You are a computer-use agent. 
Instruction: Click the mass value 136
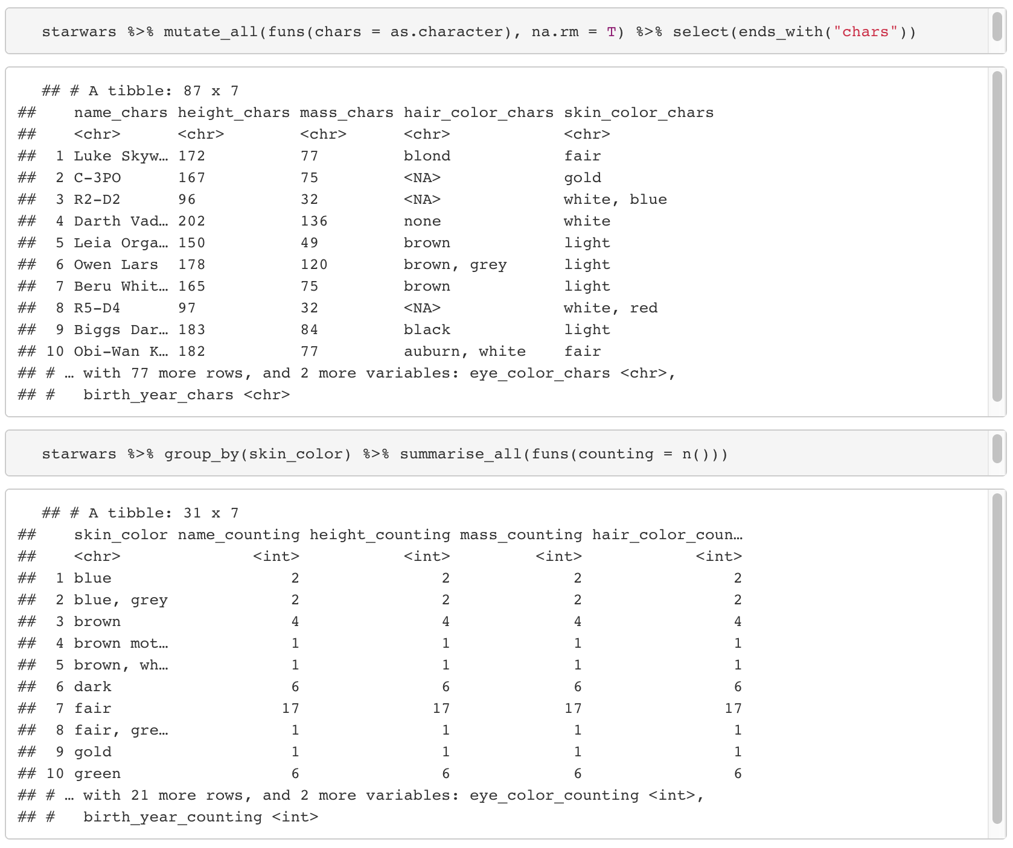pyautogui.click(x=314, y=221)
